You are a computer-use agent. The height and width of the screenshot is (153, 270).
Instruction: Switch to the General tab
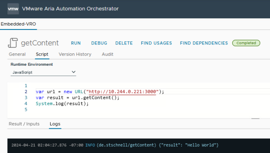(x=17, y=54)
